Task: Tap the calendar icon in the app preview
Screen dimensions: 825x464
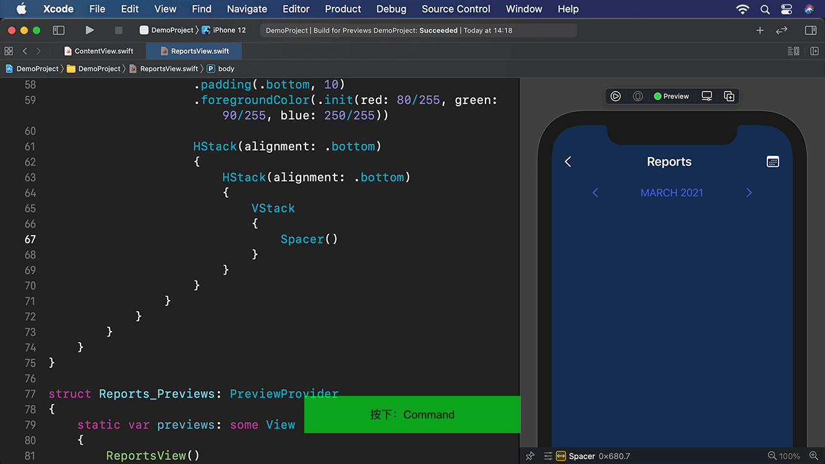Action: point(772,161)
